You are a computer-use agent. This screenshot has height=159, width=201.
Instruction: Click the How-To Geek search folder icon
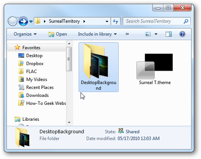coord(21,103)
